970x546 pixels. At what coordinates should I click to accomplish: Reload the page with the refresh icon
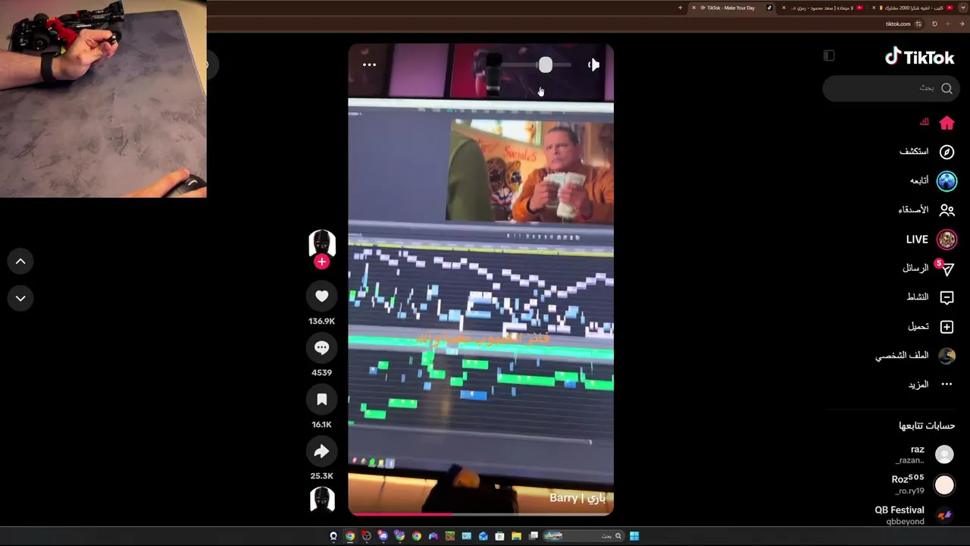tap(934, 24)
